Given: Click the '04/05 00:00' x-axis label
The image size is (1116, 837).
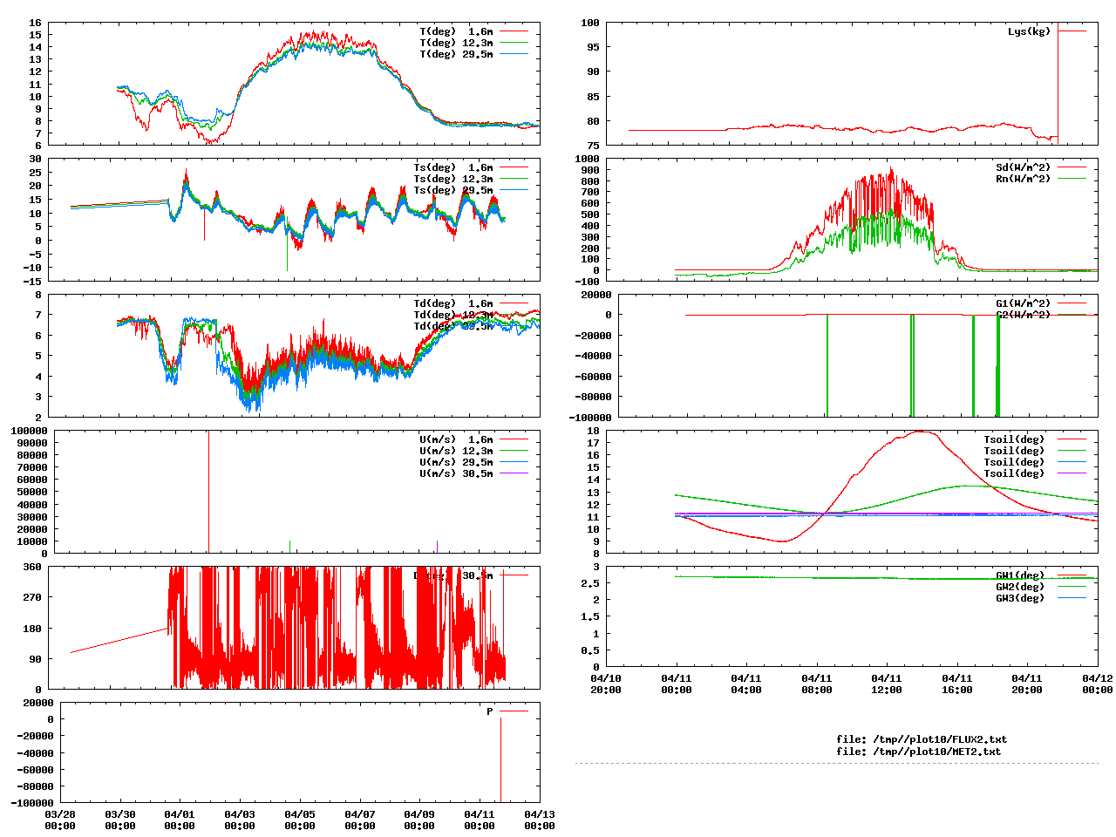Looking at the screenshot, I should pyautogui.click(x=300, y=820).
